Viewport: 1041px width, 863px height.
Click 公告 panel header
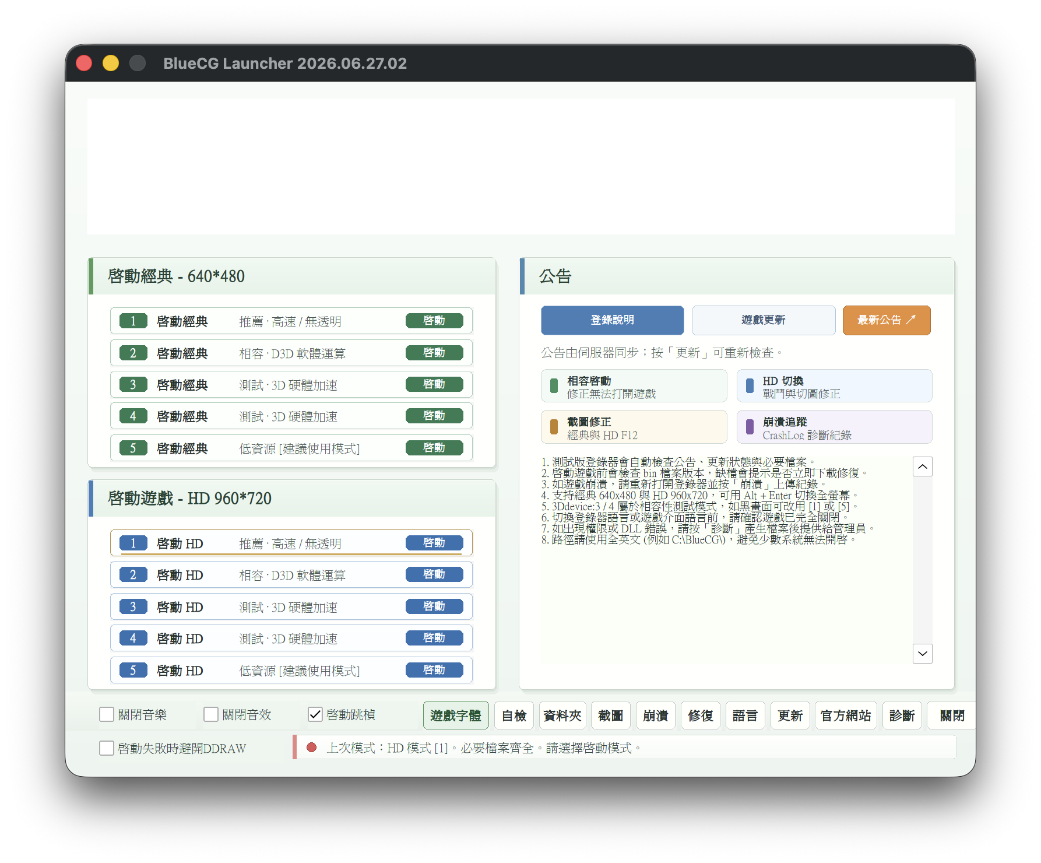[737, 276]
